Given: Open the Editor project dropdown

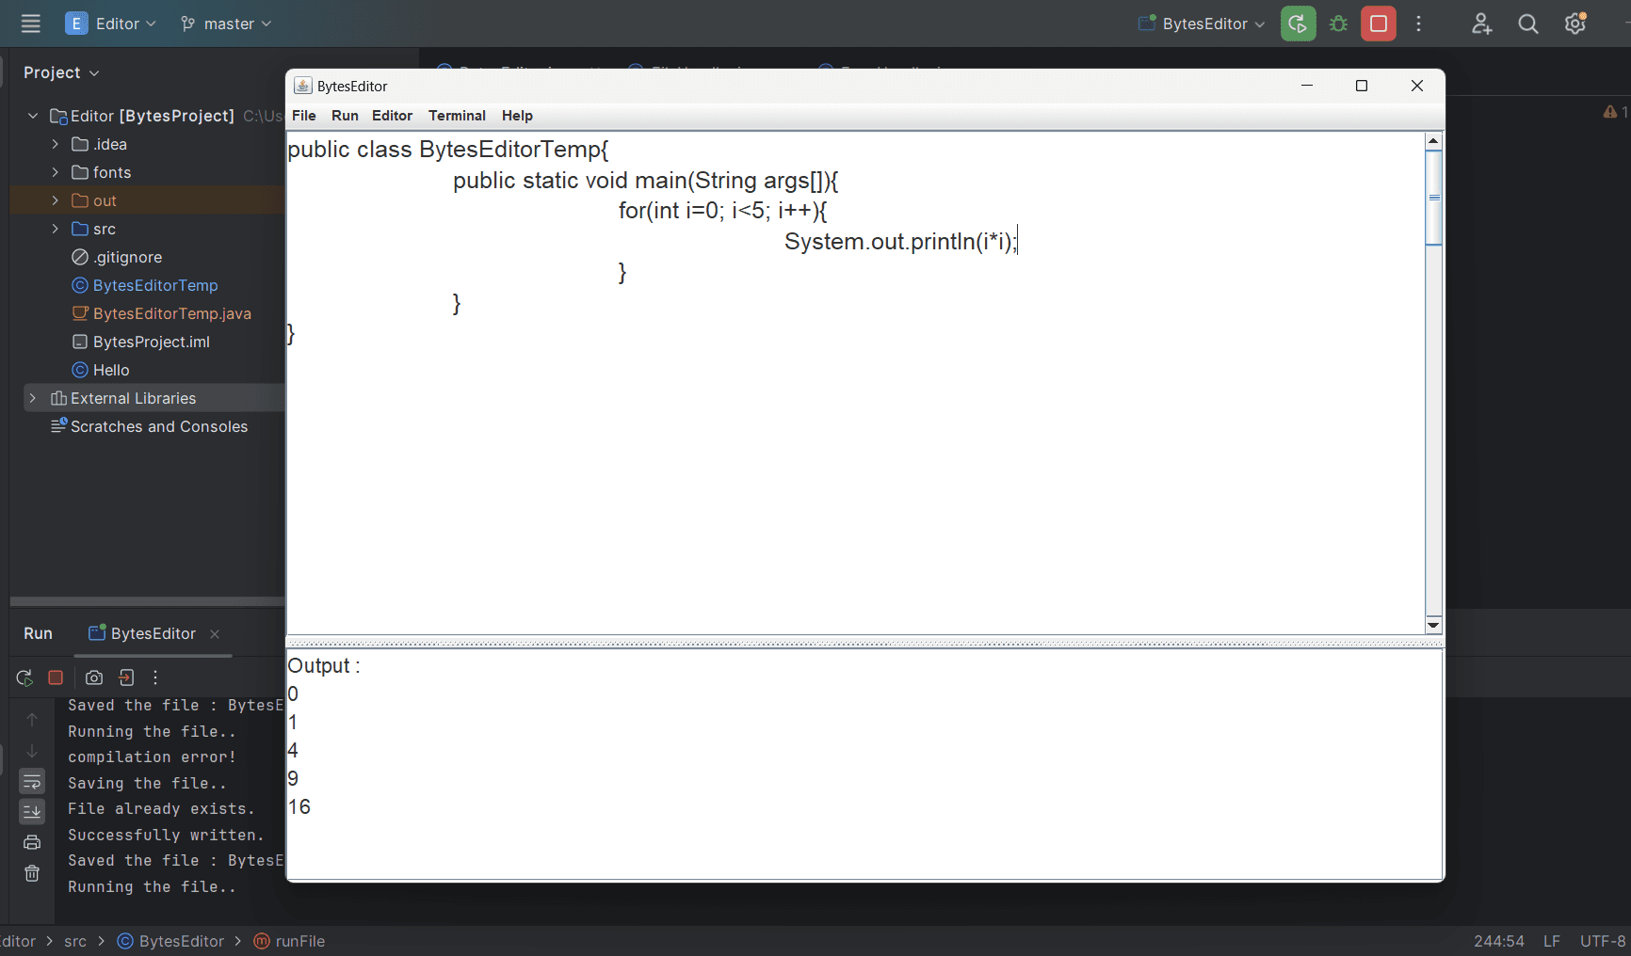Looking at the screenshot, I should click(x=110, y=24).
